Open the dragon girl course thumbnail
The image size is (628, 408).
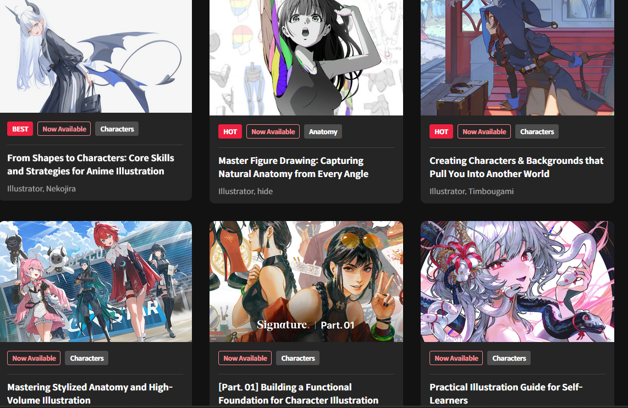96,56
